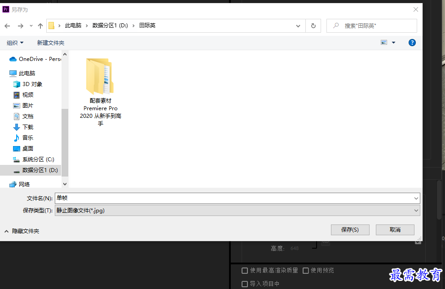Click the Premiere Pro icon in title bar
Image resolution: width=445 pixels, height=289 pixels.
[6, 9]
